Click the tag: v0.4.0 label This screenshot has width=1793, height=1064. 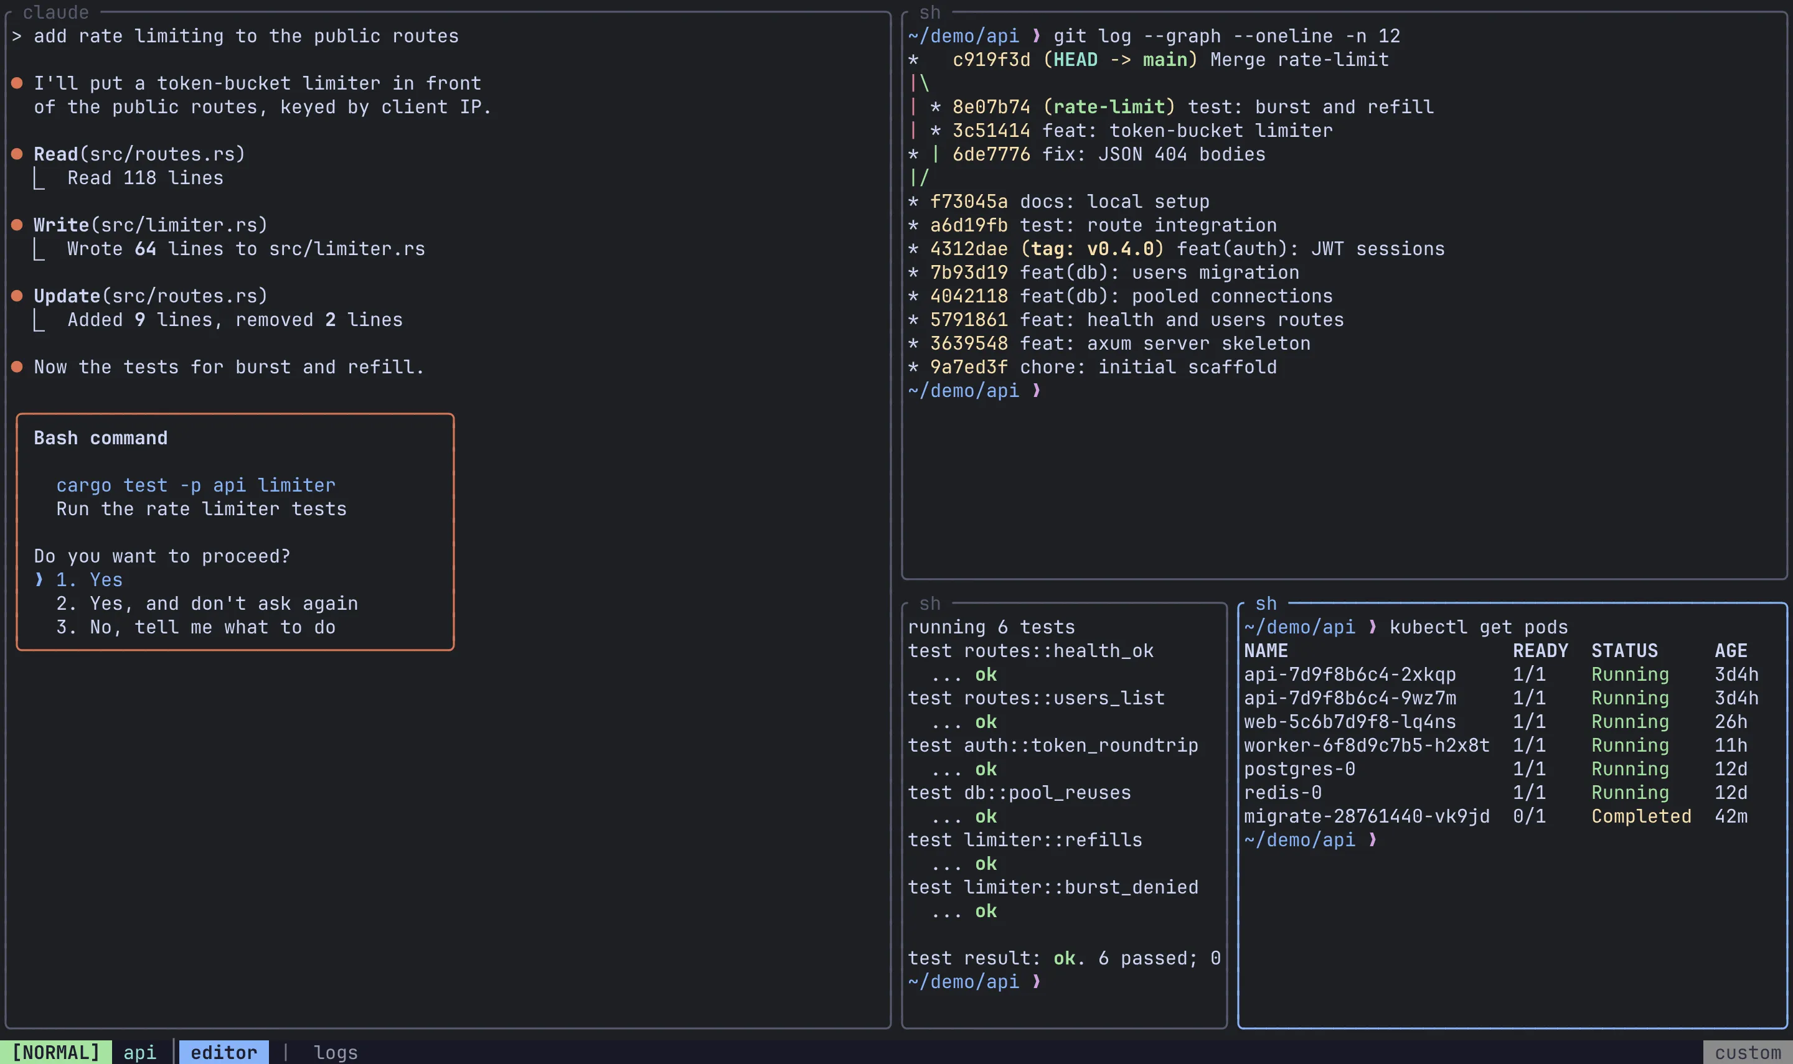1092,248
